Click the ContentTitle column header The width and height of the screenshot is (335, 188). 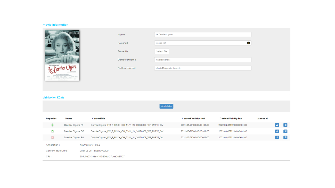click(99, 119)
